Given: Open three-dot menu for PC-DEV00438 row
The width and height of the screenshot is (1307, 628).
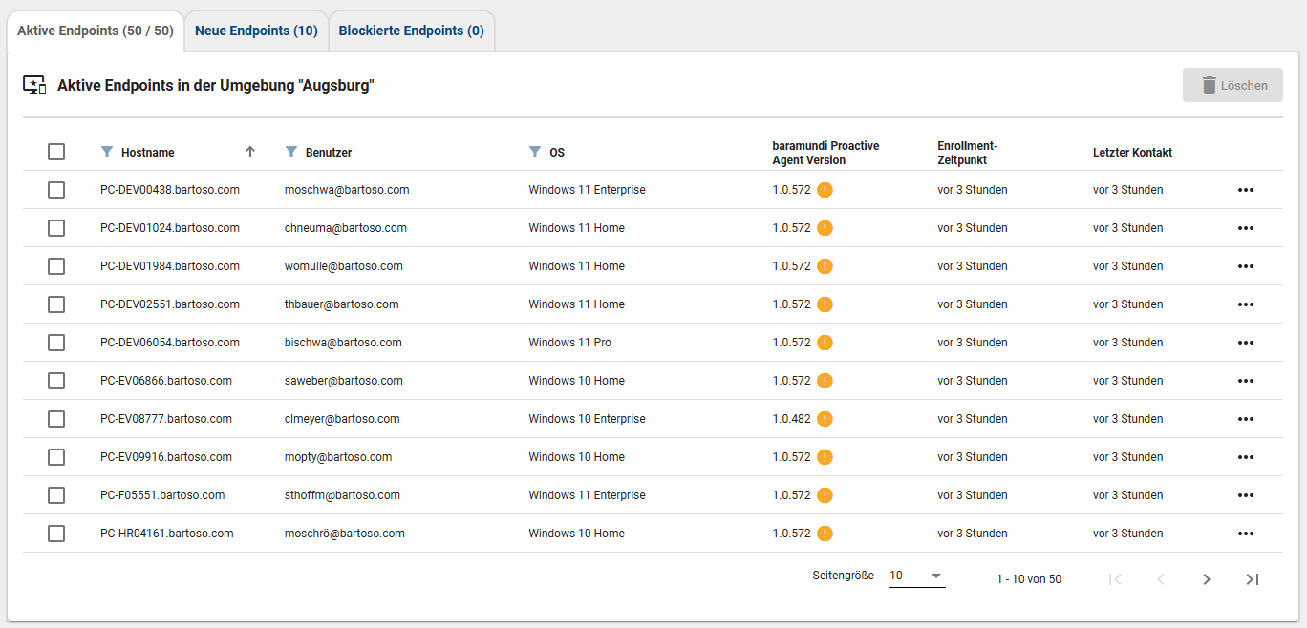Looking at the screenshot, I should (x=1245, y=190).
